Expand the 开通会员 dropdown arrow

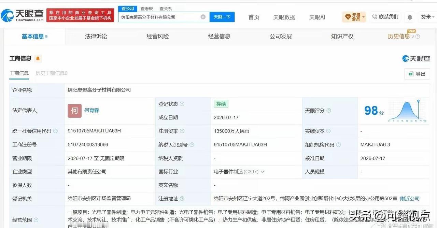pos(364,17)
